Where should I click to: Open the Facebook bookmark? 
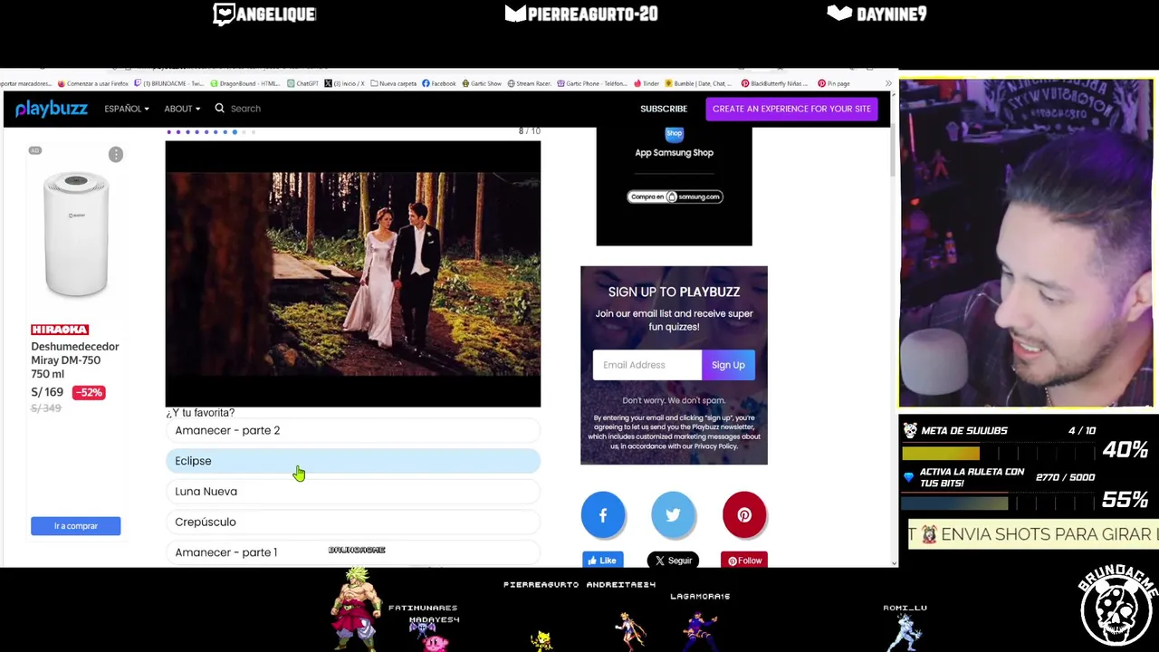point(438,83)
